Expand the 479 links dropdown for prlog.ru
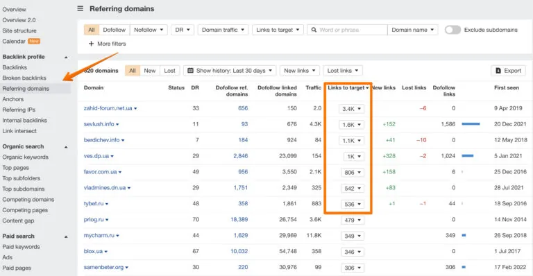533x276 pixels. click(x=353, y=220)
